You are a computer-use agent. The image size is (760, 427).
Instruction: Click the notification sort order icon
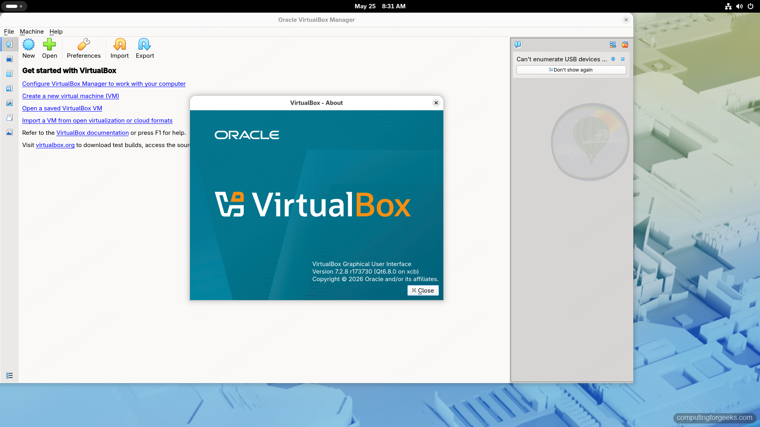coord(613,45)
